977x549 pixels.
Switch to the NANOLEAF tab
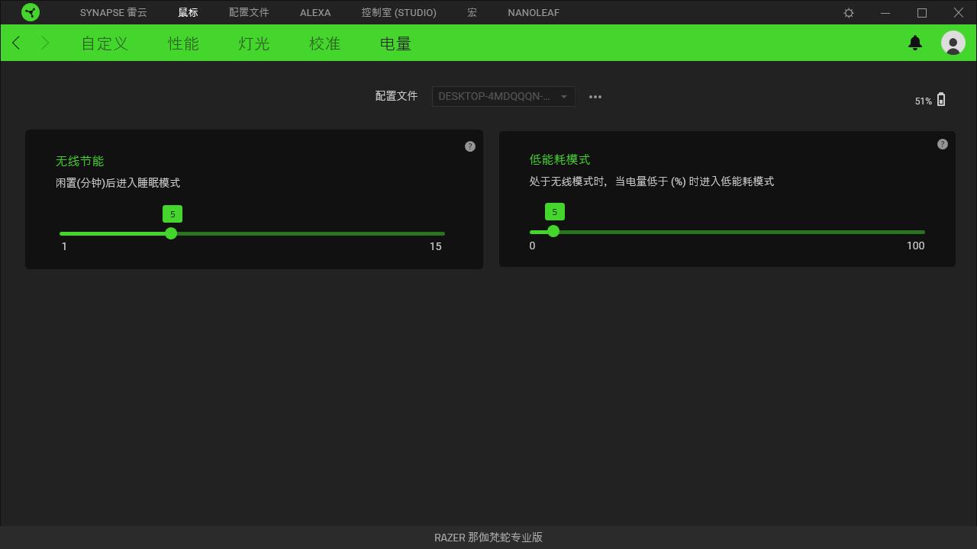(x=534, y=13)
